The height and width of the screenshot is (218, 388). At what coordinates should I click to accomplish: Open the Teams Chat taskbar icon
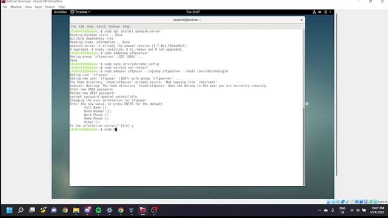pyautogui.click(x=54, y=210)
